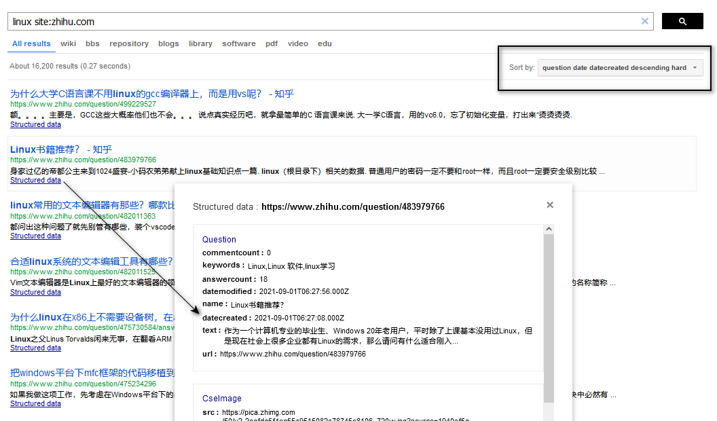Show the video results tab
This screenshot has height=421, width=717.
pyautogui.click(x=297, y=43)
